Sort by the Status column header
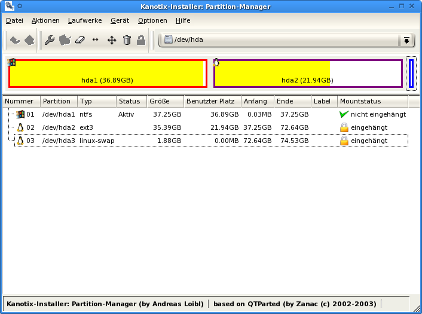Screen dimensions: 422x314 tap(132, 101)
